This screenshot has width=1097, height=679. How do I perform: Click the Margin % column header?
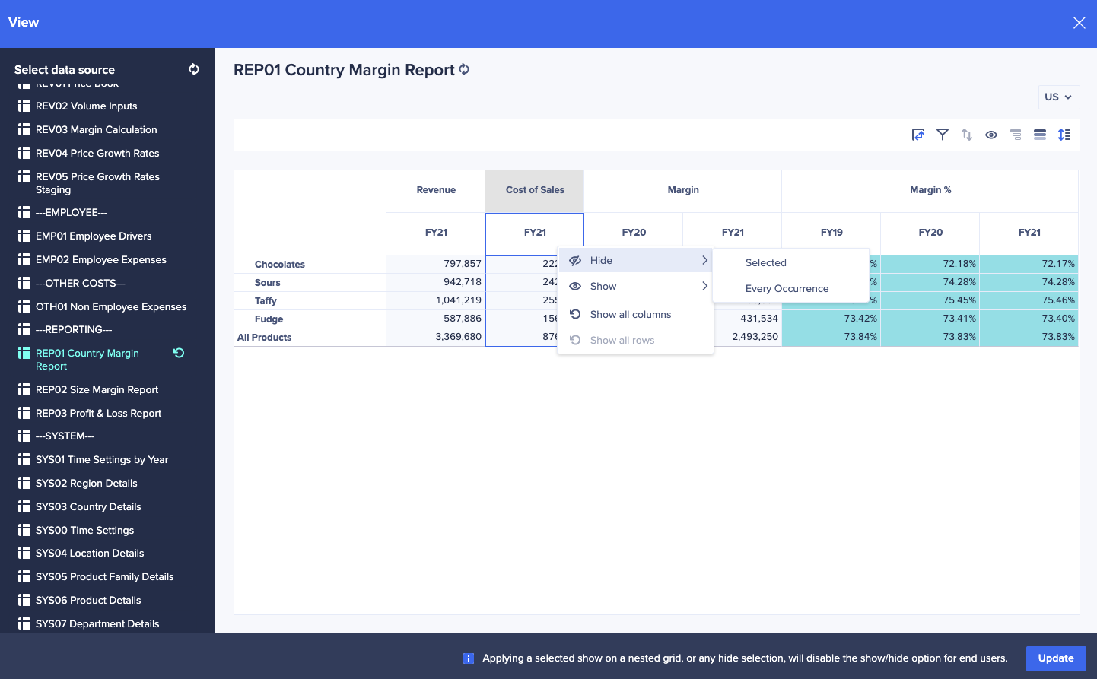point(930,190)
